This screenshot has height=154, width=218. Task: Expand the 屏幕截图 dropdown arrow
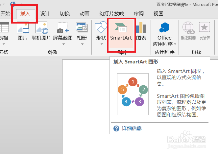click(63, 44)
